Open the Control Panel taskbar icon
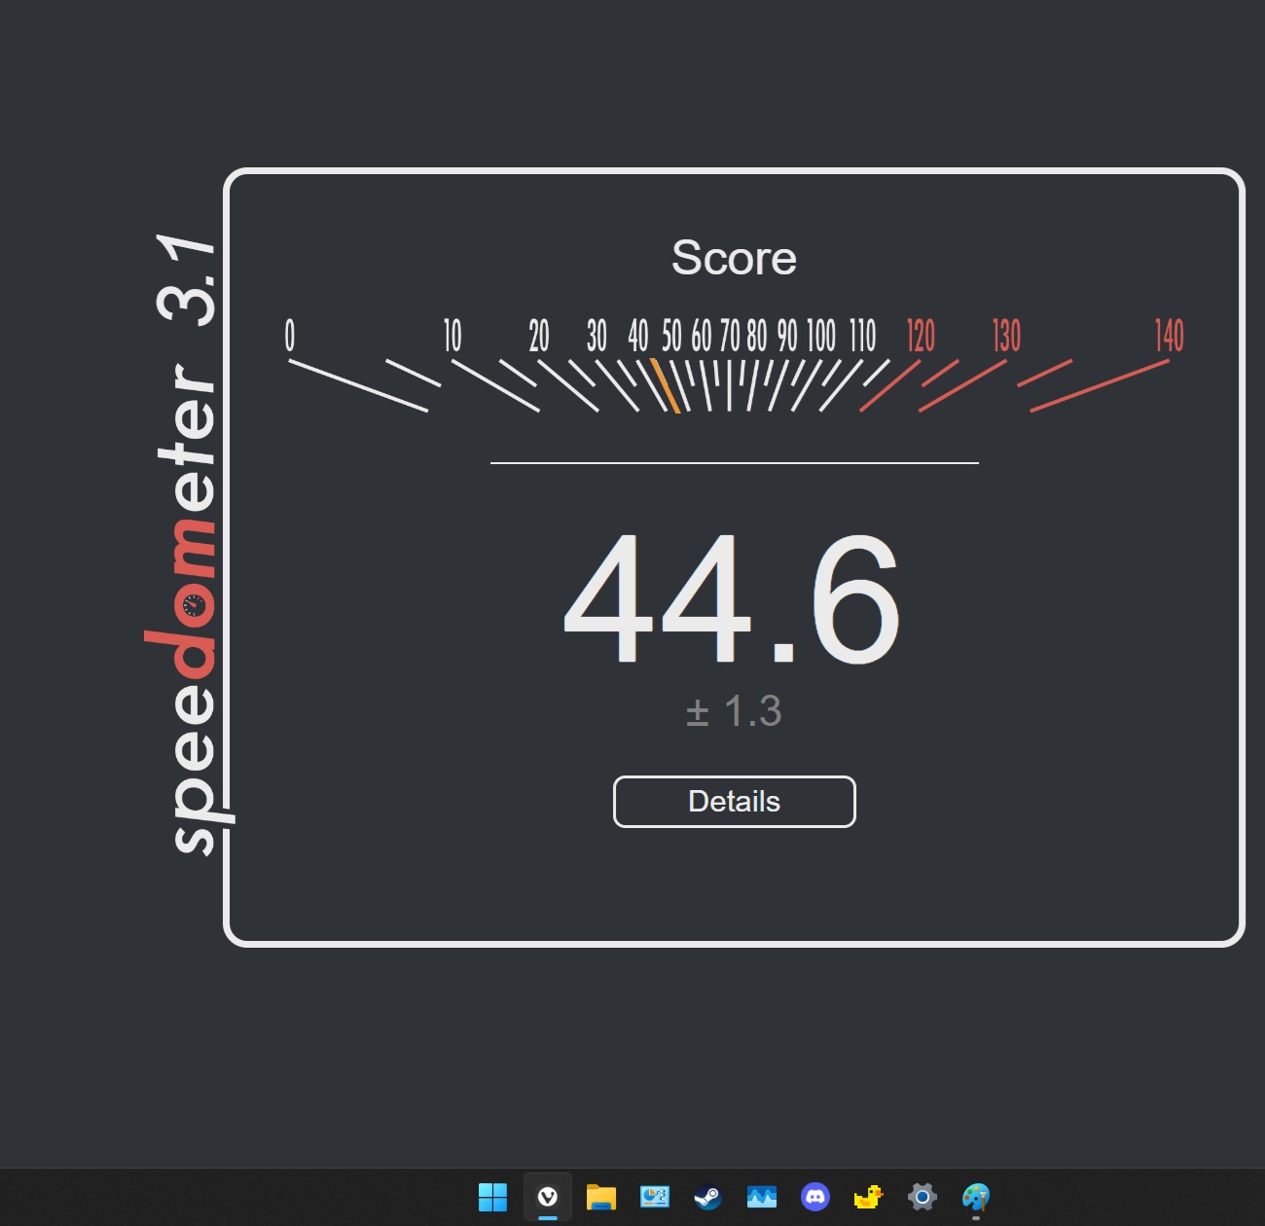This screenshot has height=1226, width=1265. click(x=655, y=1197)
